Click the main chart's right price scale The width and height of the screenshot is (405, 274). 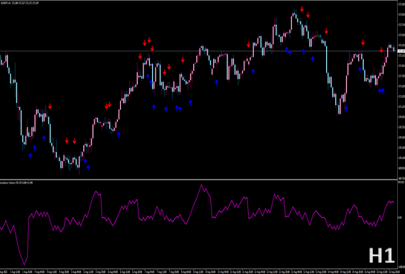coord(401,90)
